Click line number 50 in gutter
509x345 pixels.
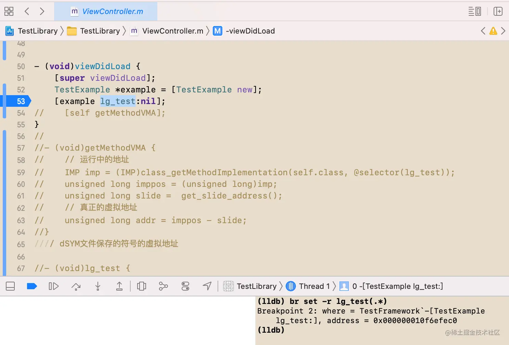(21, 66)
